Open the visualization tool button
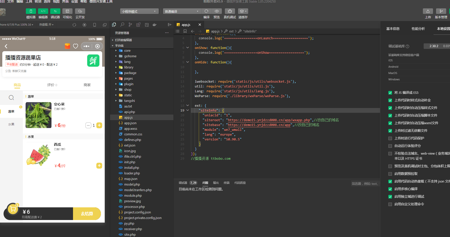 pyautogui.click(x=67, y=11)
